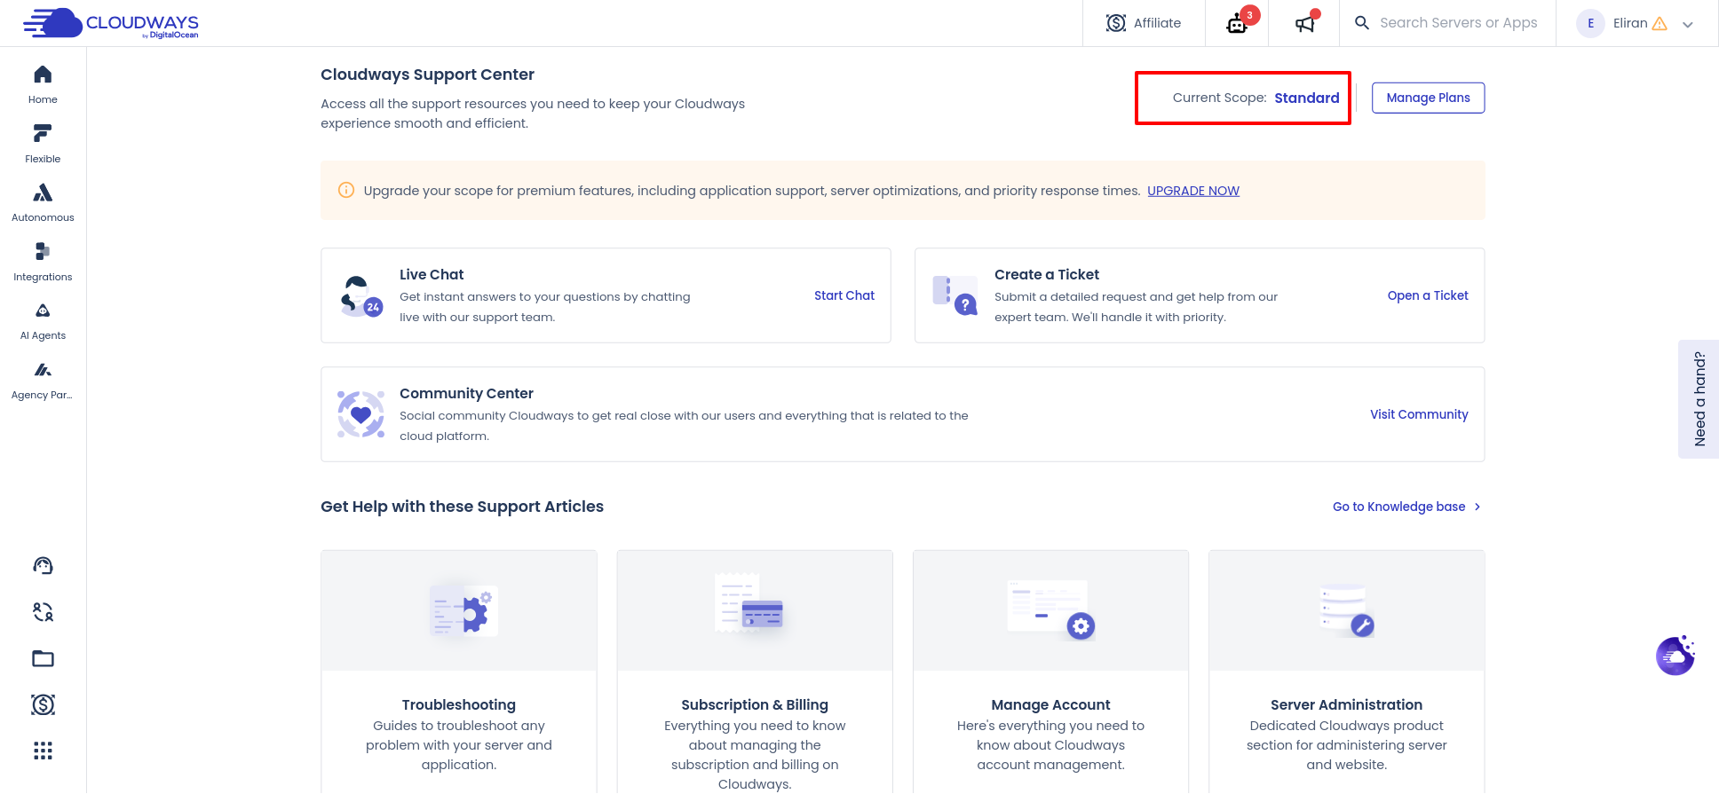Click the account warning triangle icon
Screen dimensions: 1719x794
point(1659,24)
